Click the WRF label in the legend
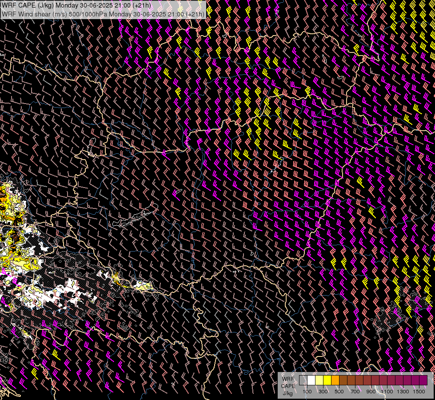 (x=288, y=379)
